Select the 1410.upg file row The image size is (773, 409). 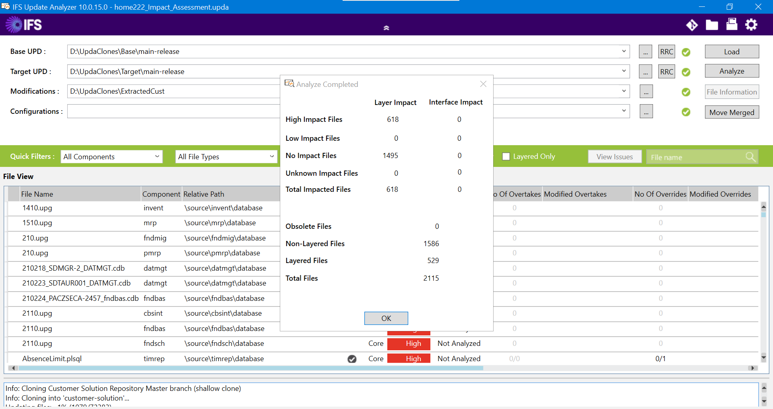click(143, 208)
